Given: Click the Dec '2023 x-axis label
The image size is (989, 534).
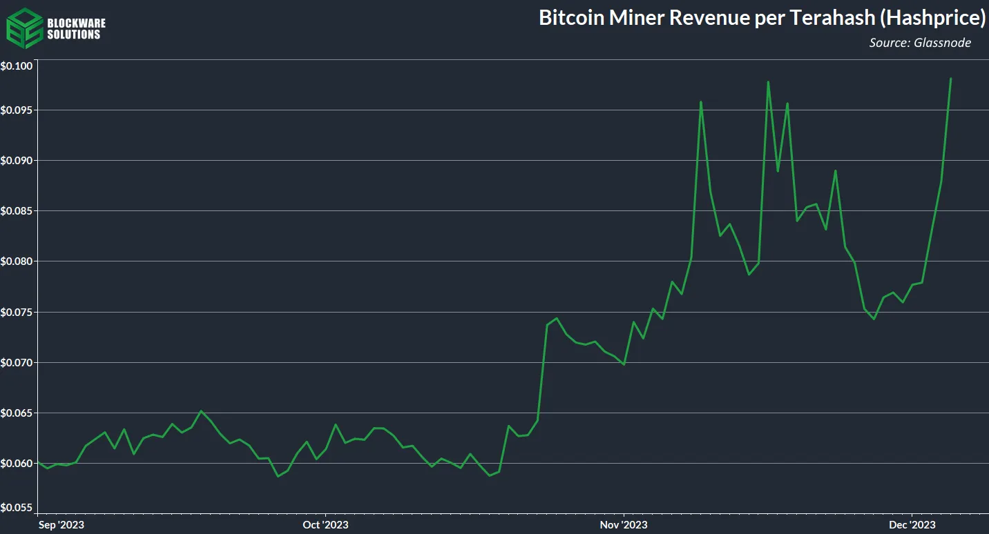Looking at the screenshot, I should [x=912, y=525].
